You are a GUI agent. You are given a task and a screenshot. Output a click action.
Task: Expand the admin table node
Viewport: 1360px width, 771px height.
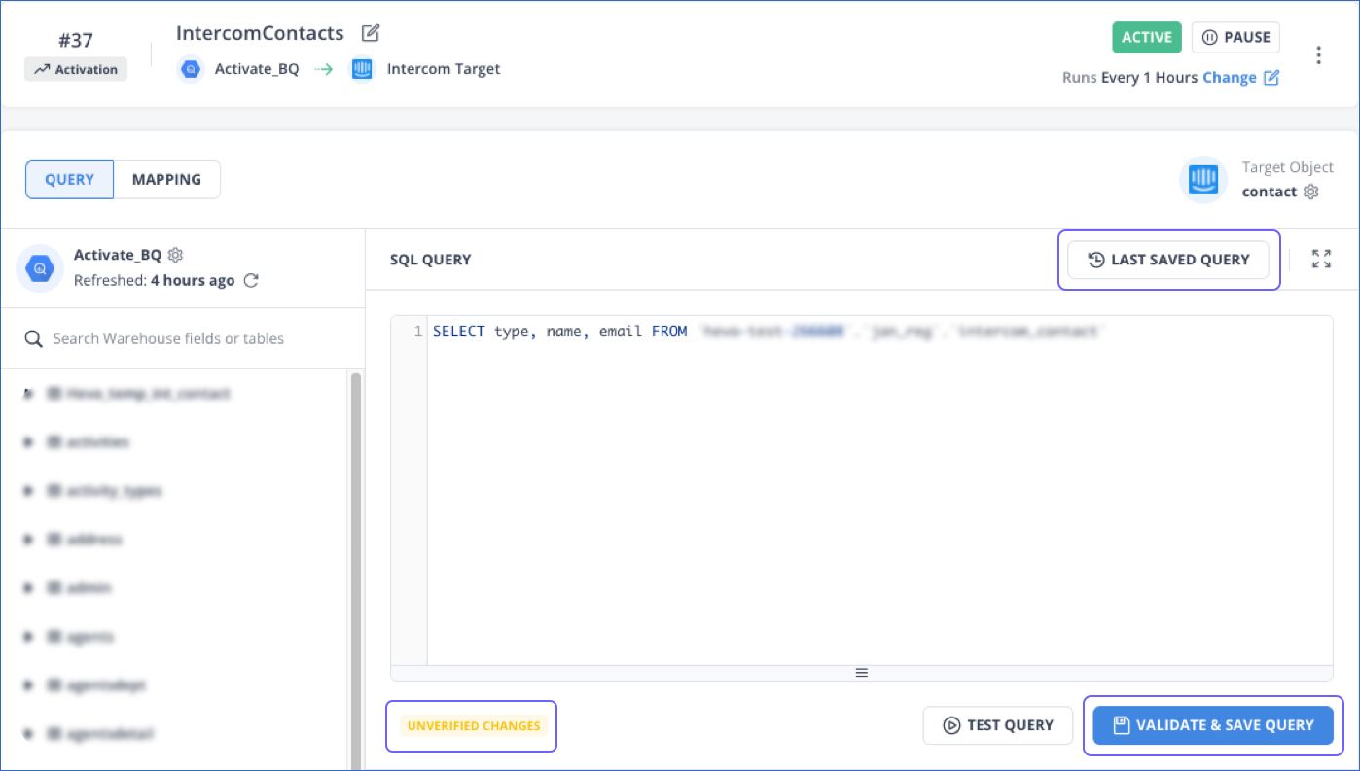pos(27,587)
